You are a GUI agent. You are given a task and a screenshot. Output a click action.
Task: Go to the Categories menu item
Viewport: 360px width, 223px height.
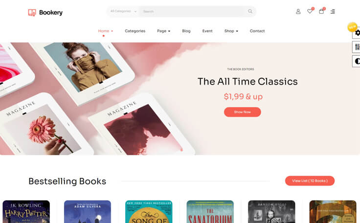135,31
